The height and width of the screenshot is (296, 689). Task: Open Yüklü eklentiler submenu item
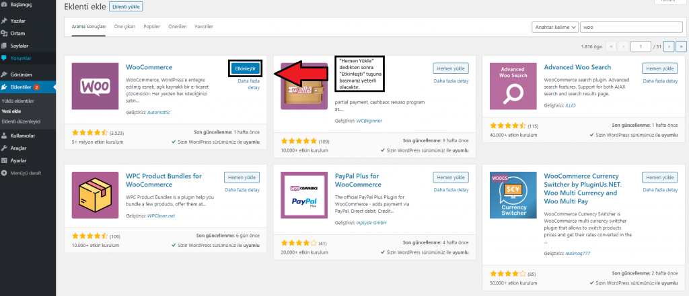(x=18, y=101)
